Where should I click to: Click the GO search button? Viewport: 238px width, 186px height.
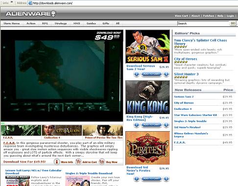[x=233, y=23]
